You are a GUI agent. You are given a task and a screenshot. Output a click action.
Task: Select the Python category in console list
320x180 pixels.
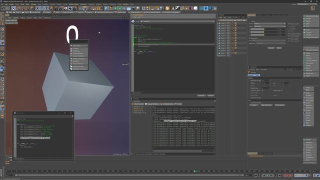click(x=138, y=109)
